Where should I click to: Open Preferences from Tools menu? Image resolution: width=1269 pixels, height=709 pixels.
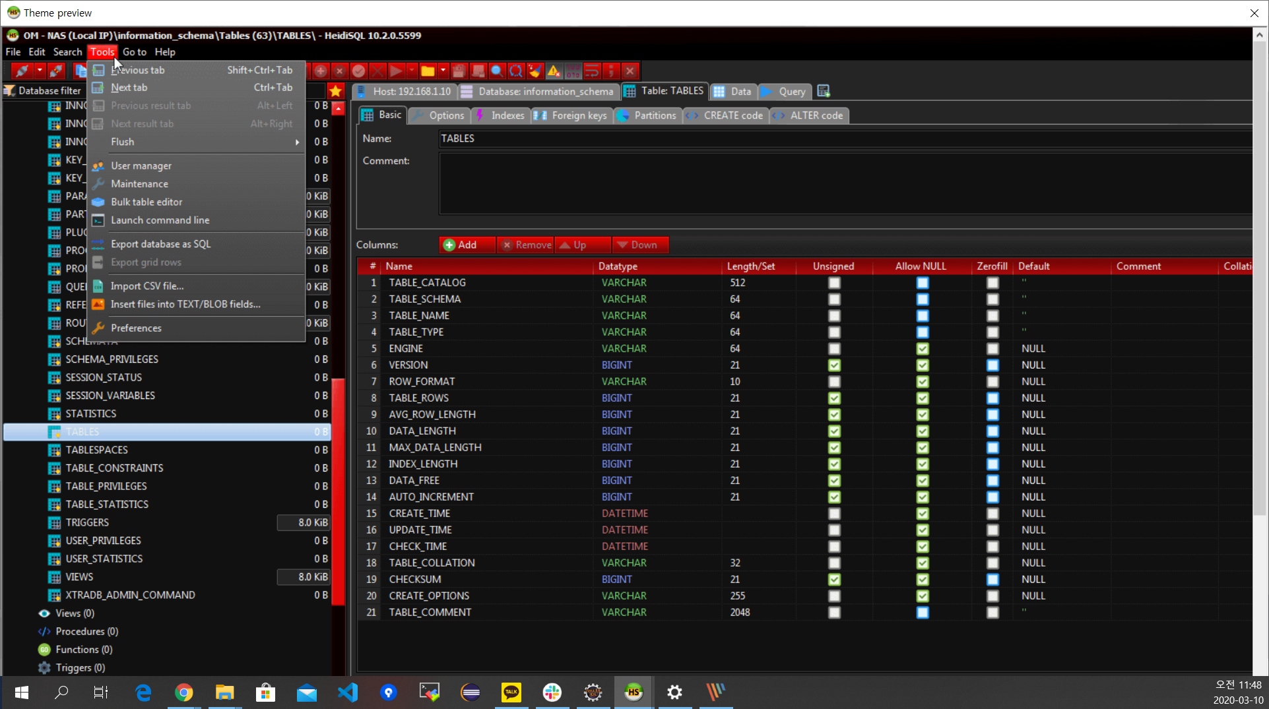click(197, 328)
